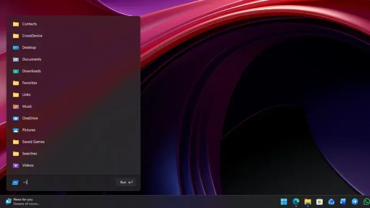The image size is (370, 208).
Task: Open the News for you widget
Action: click(23, 201)
